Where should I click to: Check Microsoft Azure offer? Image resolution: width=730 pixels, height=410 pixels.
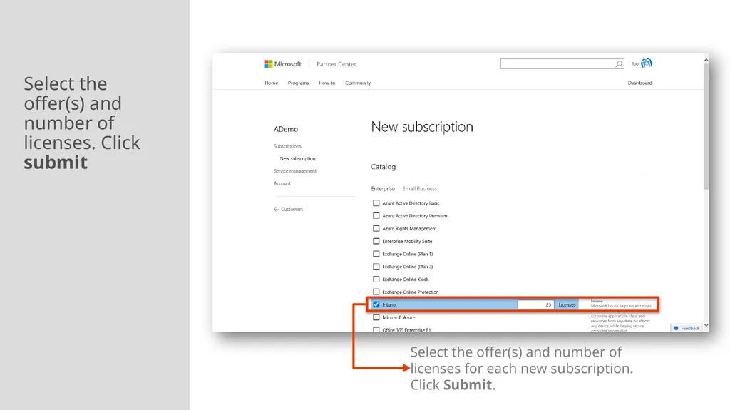click(x=376, y=317)
